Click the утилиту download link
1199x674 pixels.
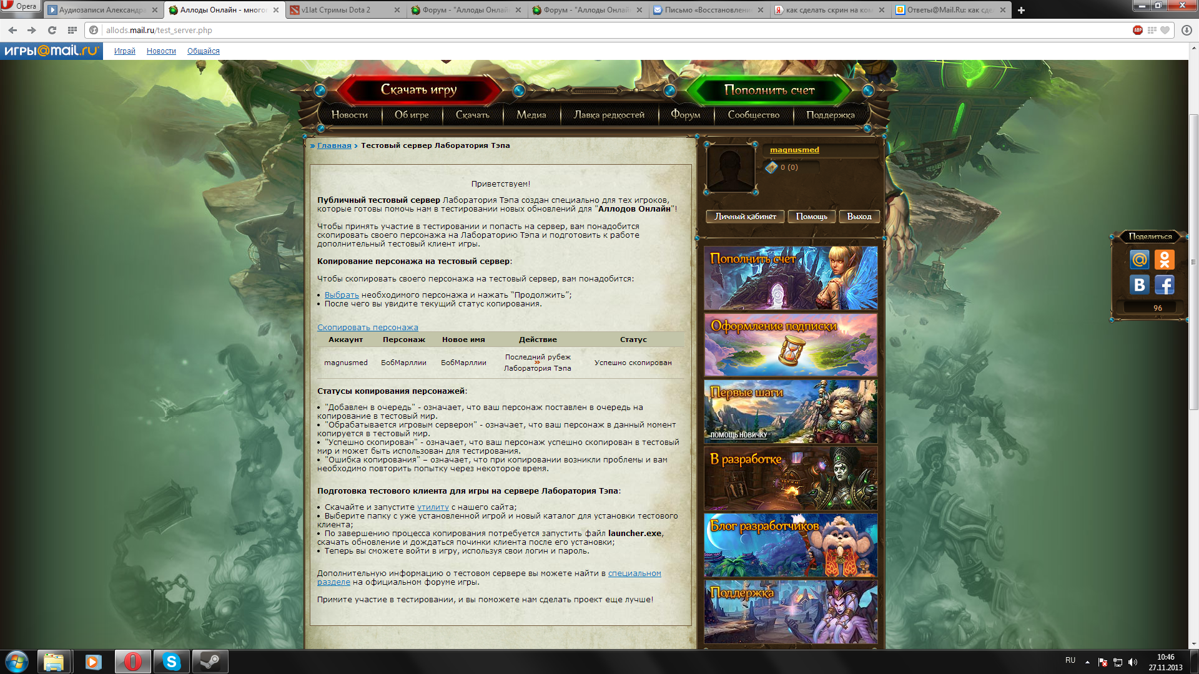tap(433, 507)
